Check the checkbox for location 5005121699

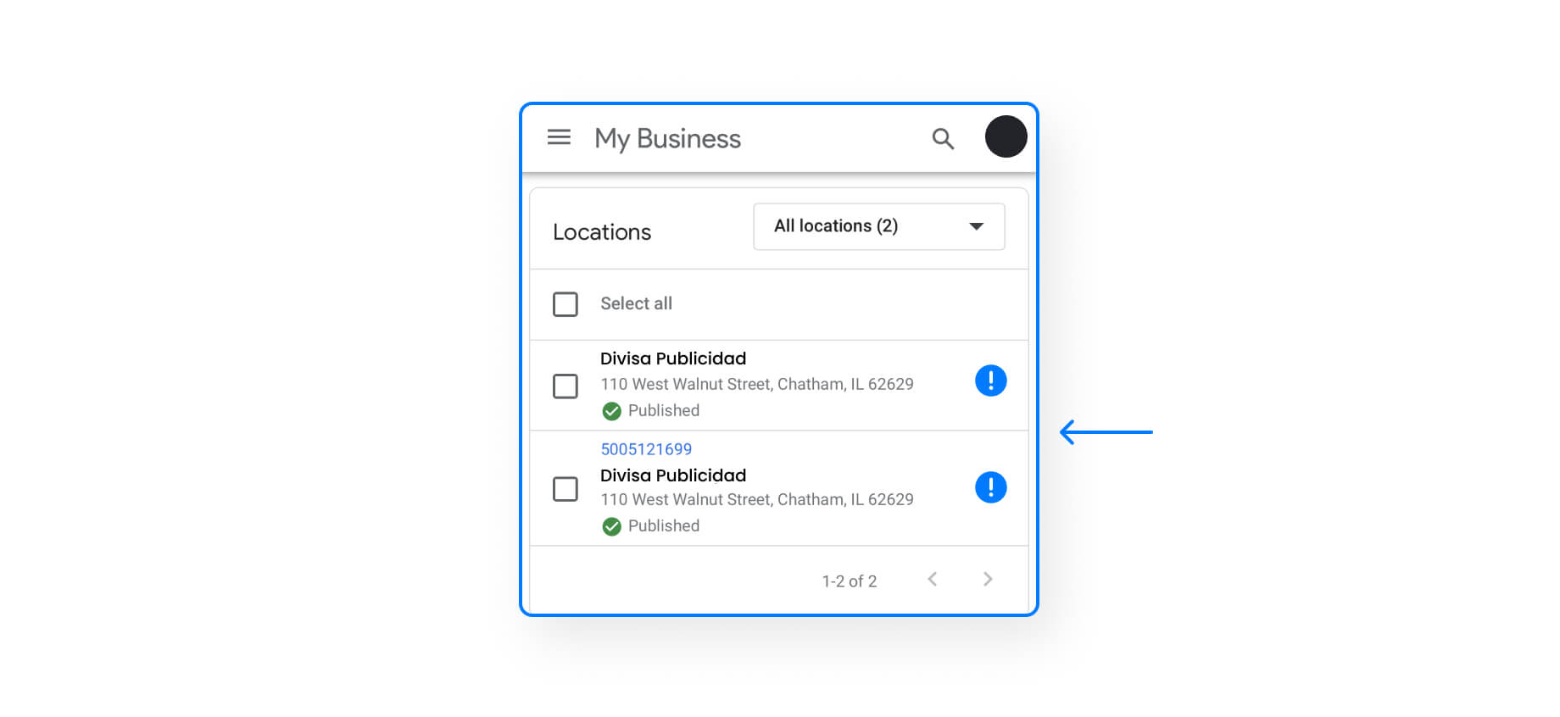click(565, 489)
